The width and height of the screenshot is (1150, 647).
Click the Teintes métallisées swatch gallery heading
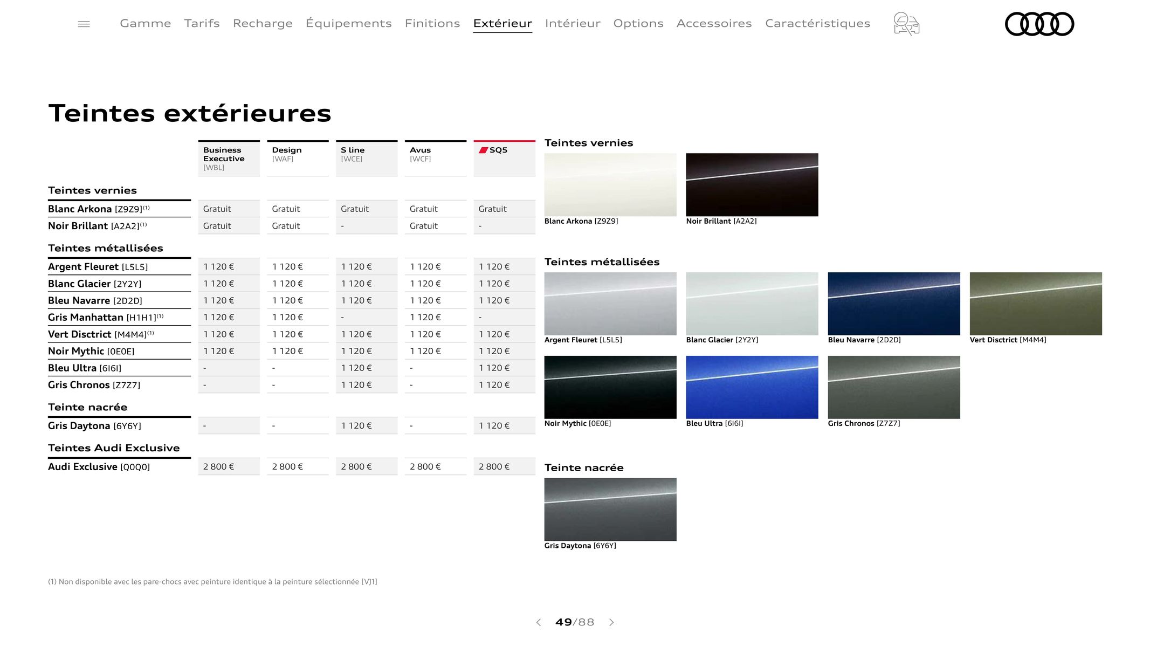[x=602, y=262]
